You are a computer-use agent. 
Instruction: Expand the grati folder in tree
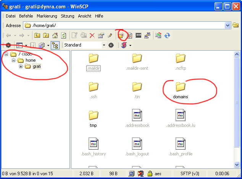pyautogui.click(x=21, y=67)
